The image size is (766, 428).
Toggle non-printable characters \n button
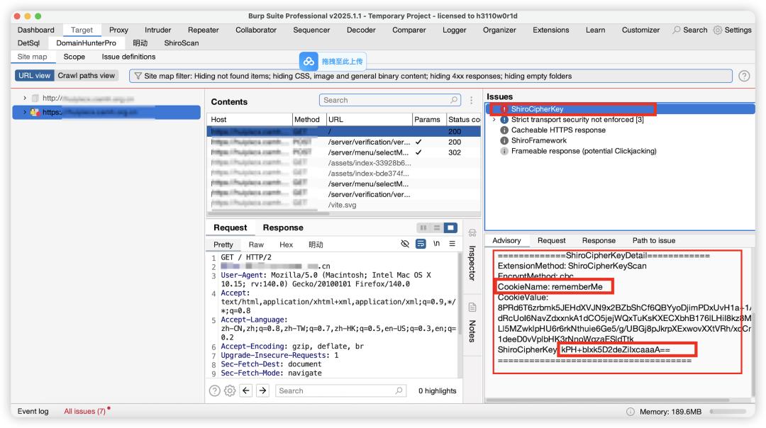(437, 244)
